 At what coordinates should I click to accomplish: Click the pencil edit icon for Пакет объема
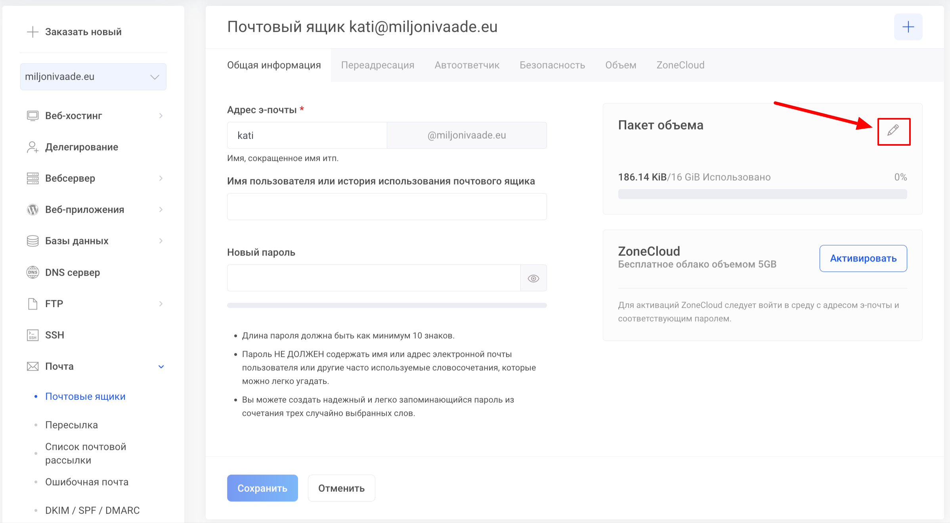[893, 131]
